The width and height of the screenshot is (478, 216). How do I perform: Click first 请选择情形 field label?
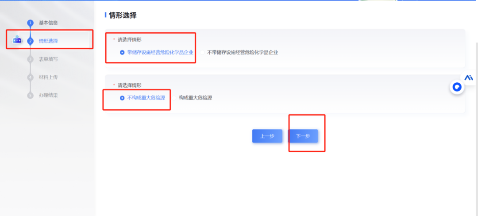pos(130,39)
